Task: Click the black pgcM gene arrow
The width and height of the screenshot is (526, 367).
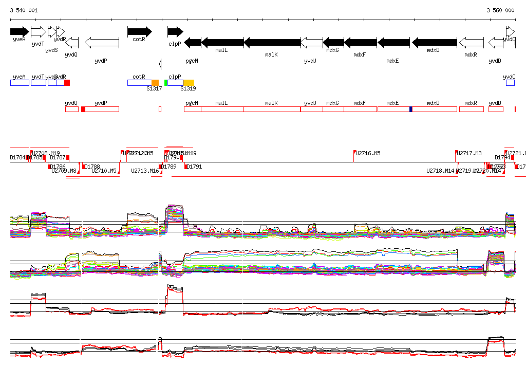Action: pos(193,43)
